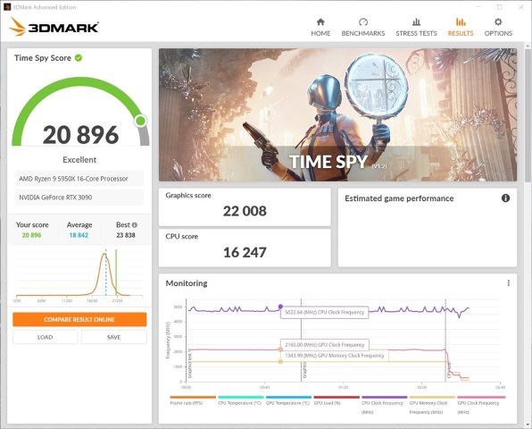
Task: Click Compare Result Online button
Action: (x=79, y=319)
